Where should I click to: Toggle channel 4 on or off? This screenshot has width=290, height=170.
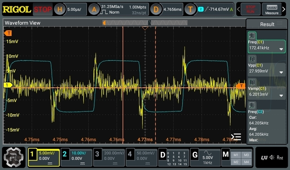[x=130, y=154]
